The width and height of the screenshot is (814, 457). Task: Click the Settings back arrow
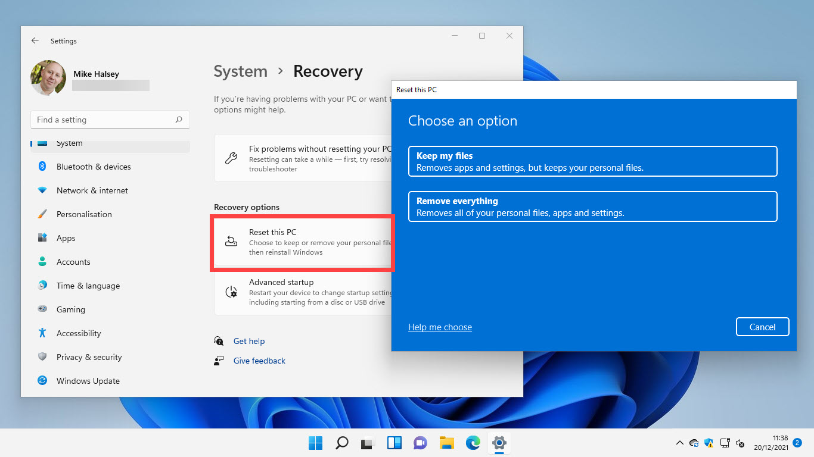(x=35, y=41)
